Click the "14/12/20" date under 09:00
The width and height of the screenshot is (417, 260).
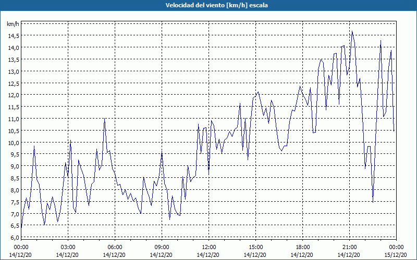[x=162, y=255]
